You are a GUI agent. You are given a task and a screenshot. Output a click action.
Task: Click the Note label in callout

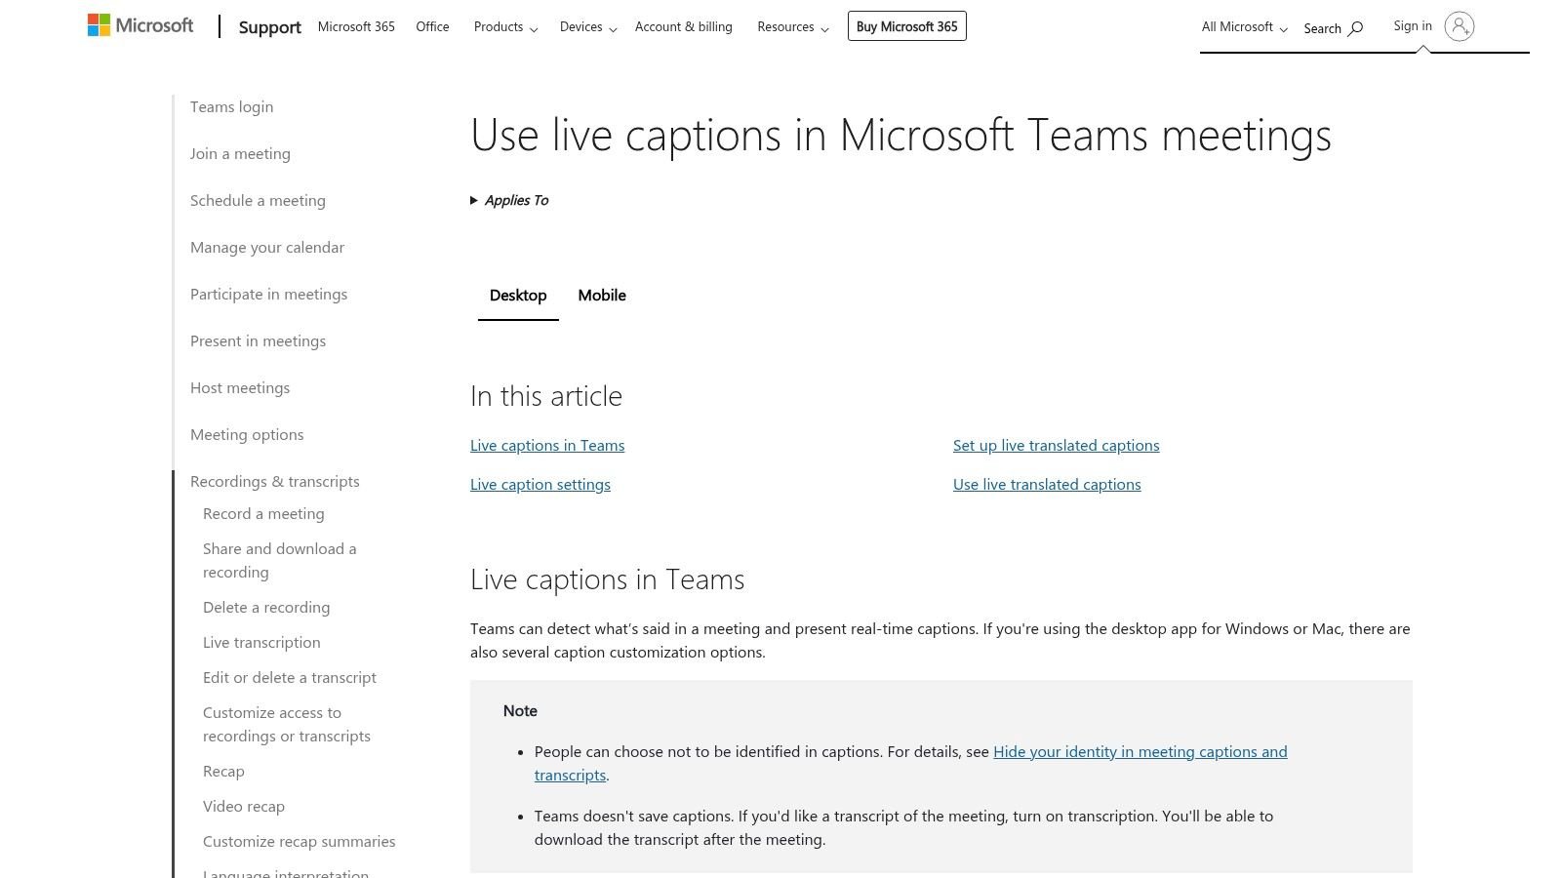tap(520, 711)
